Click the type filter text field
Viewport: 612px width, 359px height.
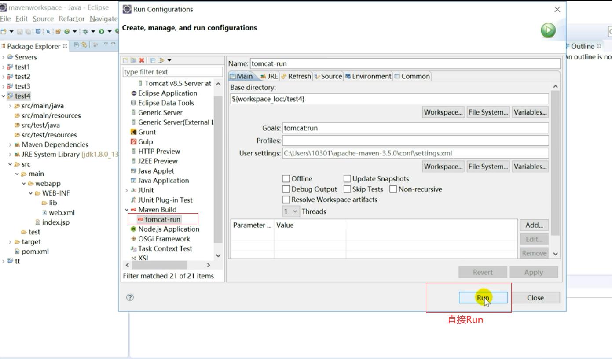pos(172,72)
